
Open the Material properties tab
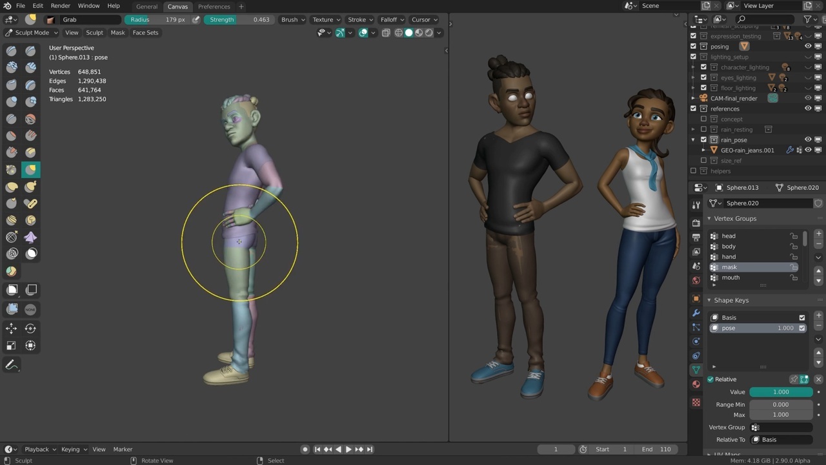(696, 384)
